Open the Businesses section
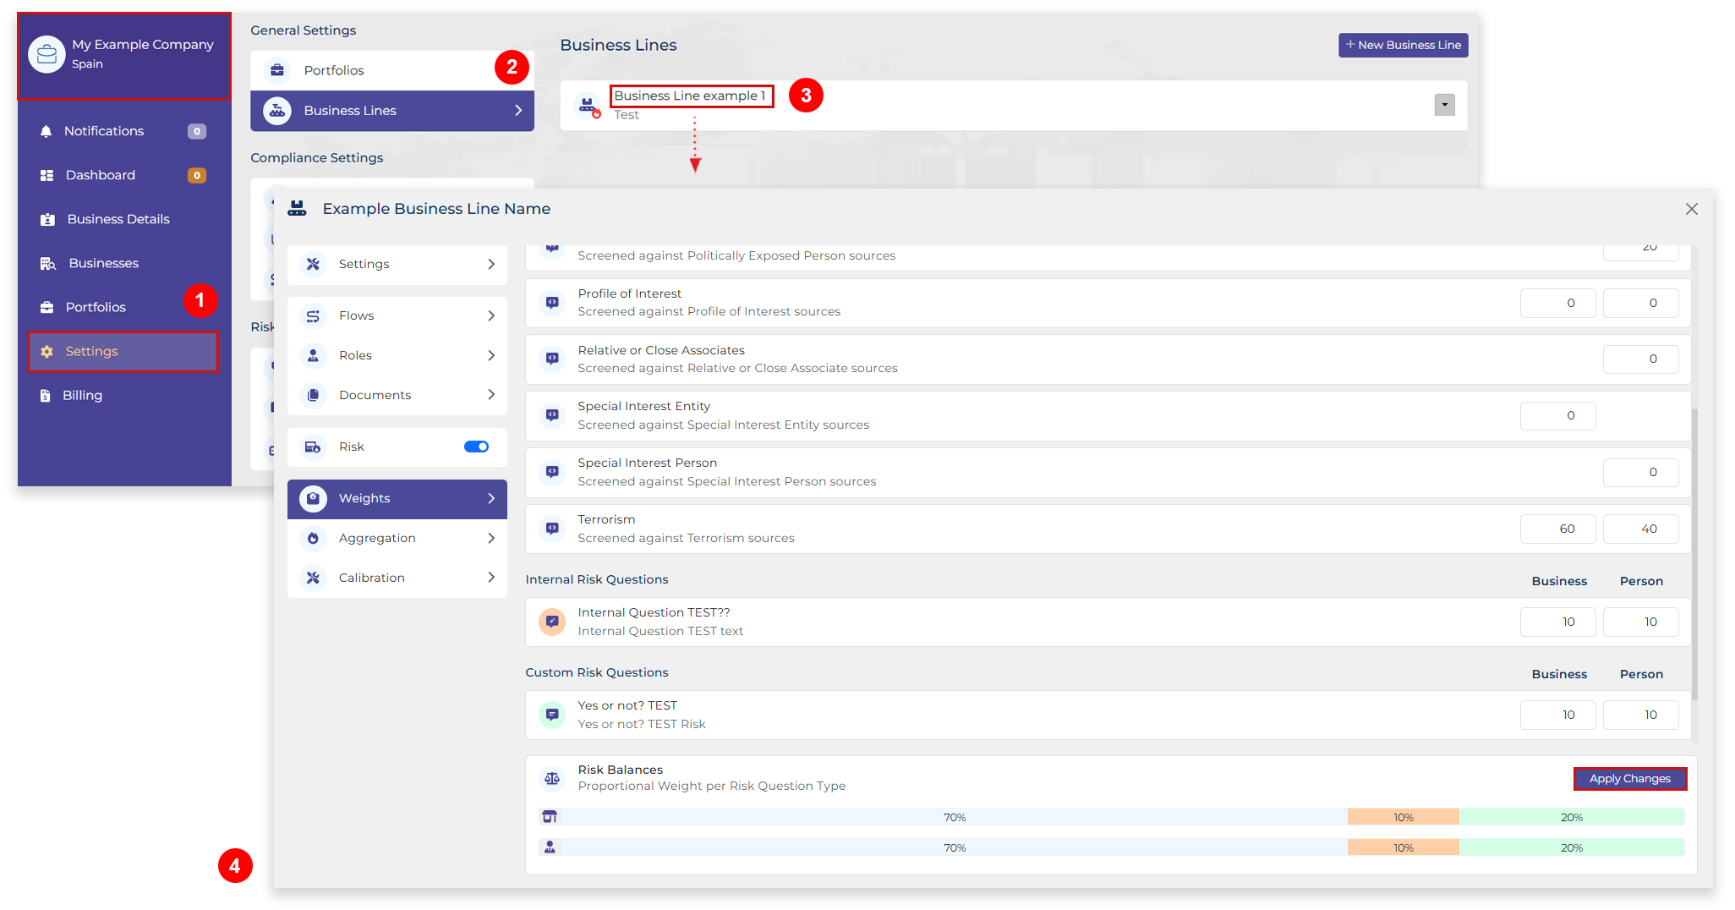Screen dimensions: 1735x910 [x=123, y=263]
